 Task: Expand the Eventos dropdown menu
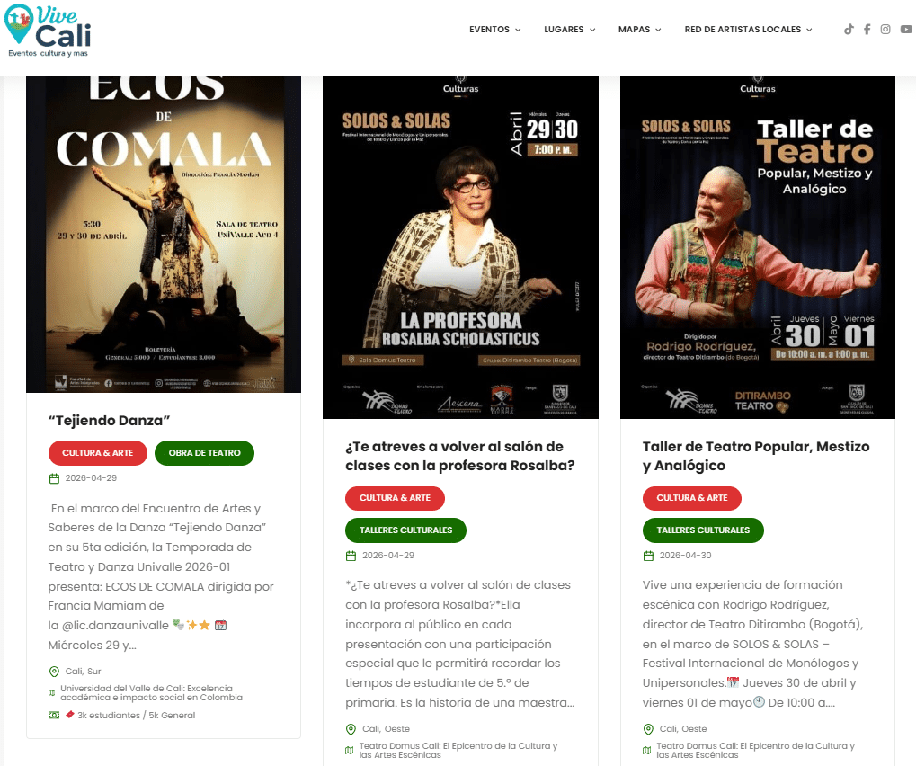point(494,29)
